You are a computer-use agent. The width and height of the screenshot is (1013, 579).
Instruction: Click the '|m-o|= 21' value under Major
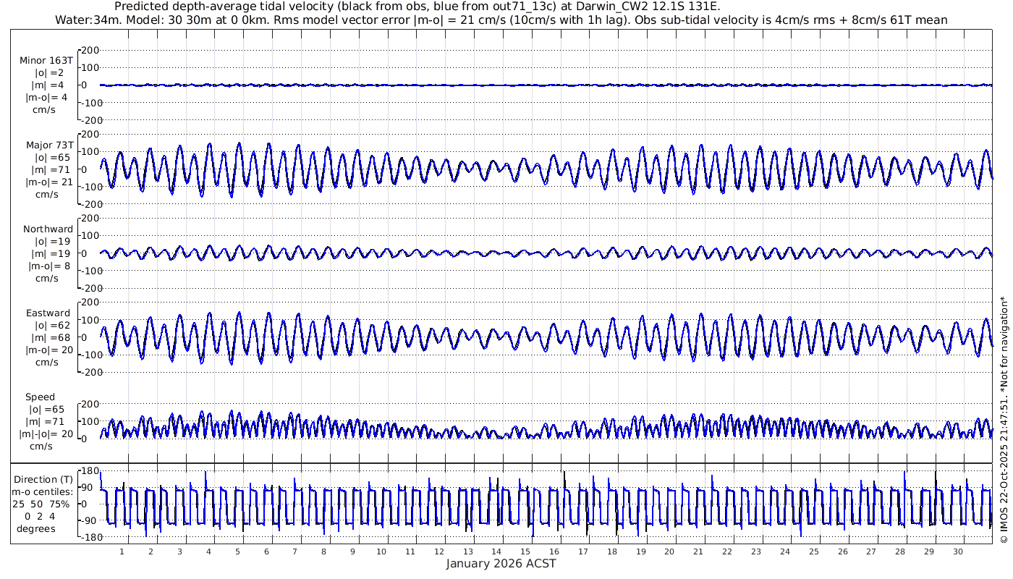(48, 182)
